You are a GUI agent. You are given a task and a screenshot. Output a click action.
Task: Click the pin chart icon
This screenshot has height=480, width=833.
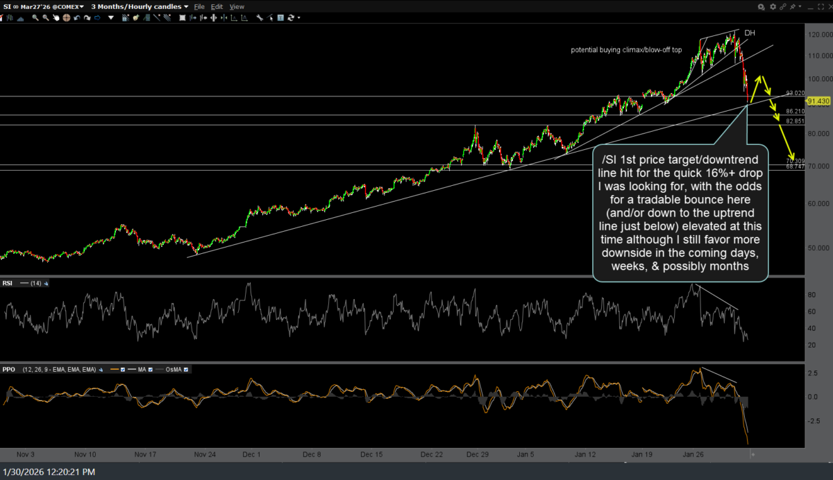(793, 6)
